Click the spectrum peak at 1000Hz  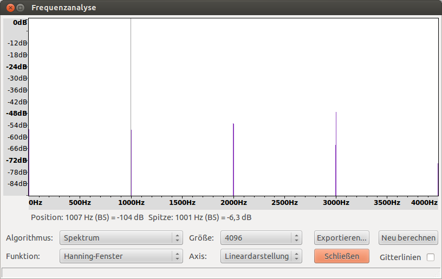131,163
